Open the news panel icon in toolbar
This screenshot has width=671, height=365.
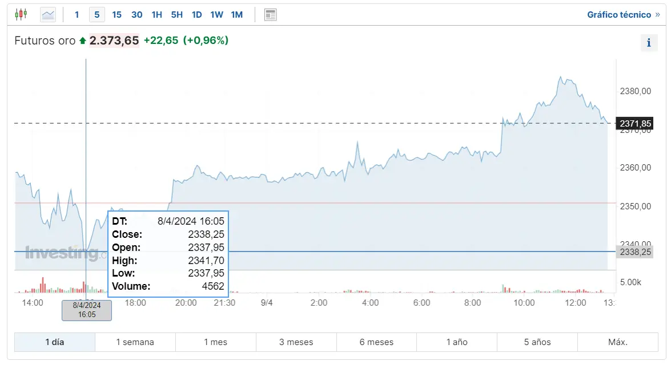pos(271,15)
